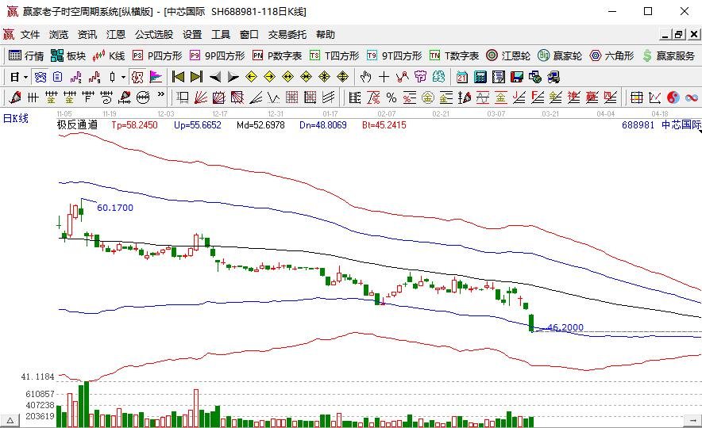Click the Tp=58.2450 value

click(x=134, y=125)
